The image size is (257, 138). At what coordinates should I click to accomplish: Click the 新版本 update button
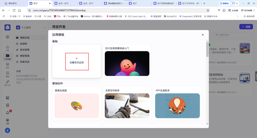[x=224, y=3]
